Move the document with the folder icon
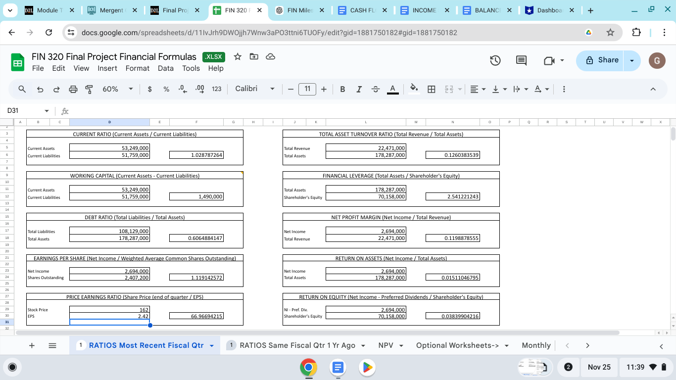This screenshot has width=676, height=380. pyautogui.click(x=254, y=56)
